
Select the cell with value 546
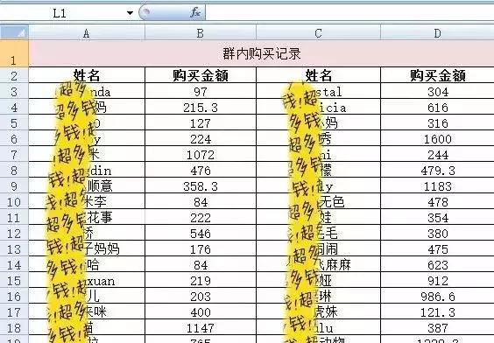coord(201,233)
